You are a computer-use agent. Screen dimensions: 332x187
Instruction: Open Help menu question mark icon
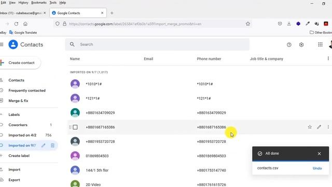coord(289,45)
